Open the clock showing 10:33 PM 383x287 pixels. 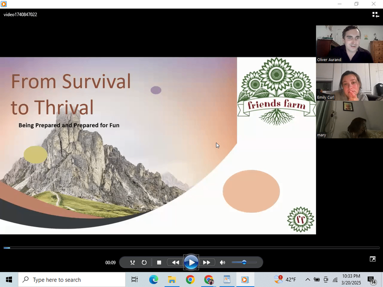click(x=350, y=279)
